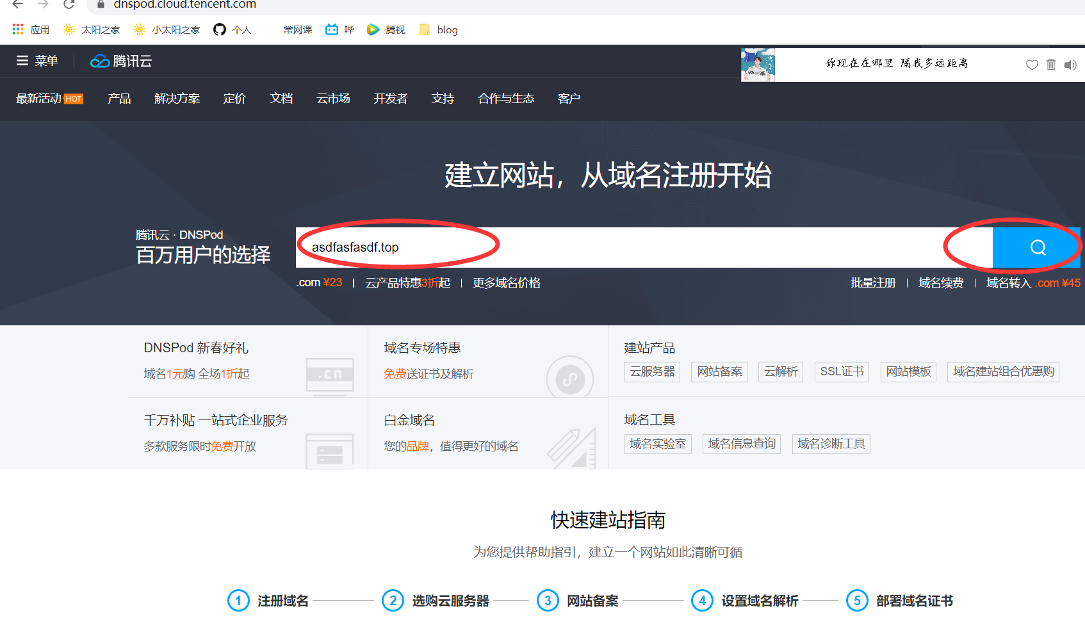
Task: Open the 解决方案 nav menu
Action: click(x=177, y=99)
